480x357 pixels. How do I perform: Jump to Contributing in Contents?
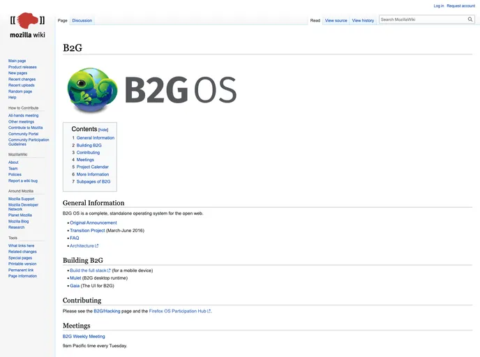(88, 152)
